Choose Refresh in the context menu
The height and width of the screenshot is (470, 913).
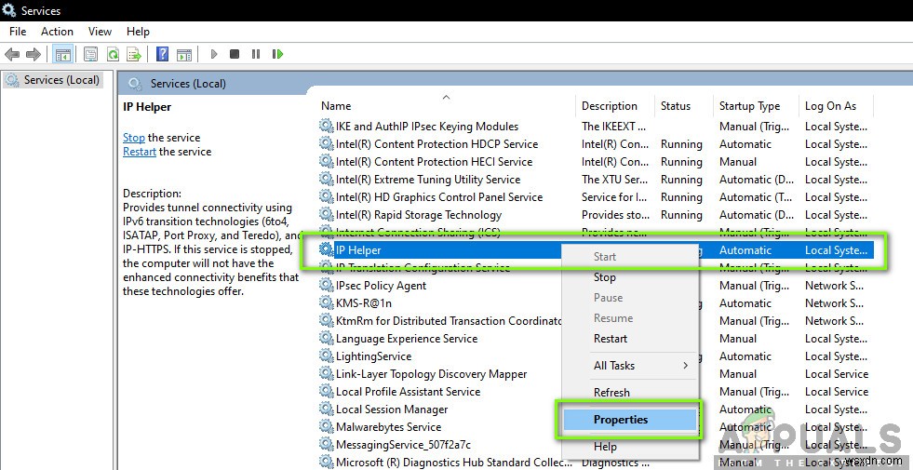(611, 393)
